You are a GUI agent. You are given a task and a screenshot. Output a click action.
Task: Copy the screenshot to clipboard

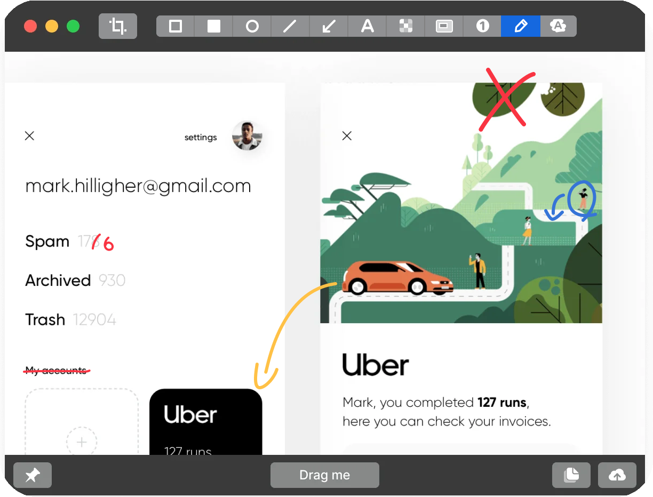(571, 475)
